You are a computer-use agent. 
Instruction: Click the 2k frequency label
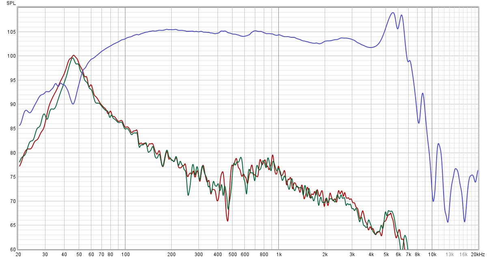pyautogui.click(x=325, y=255)
